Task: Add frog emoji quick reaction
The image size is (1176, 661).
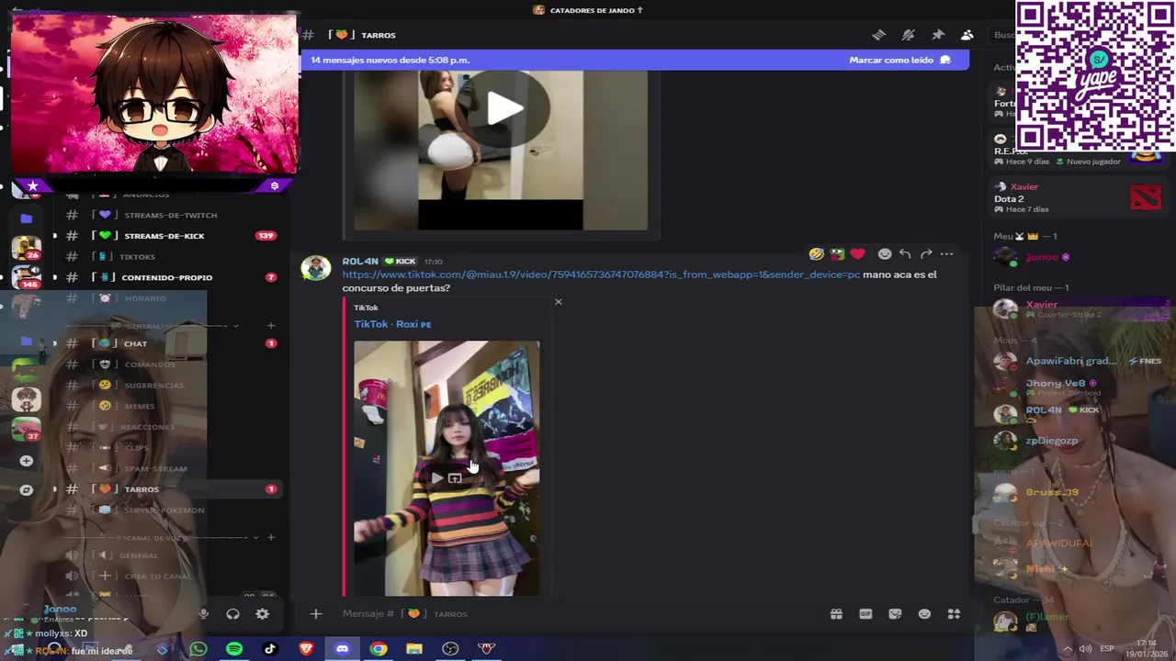Action: 837,254
